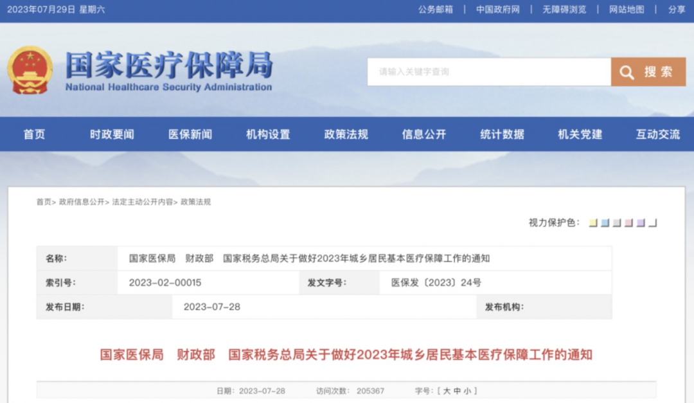694x403 pixels.
Task: Click the date 2023年07月29日 星期六
Action: pyautogui.click(x=56, y=10)
